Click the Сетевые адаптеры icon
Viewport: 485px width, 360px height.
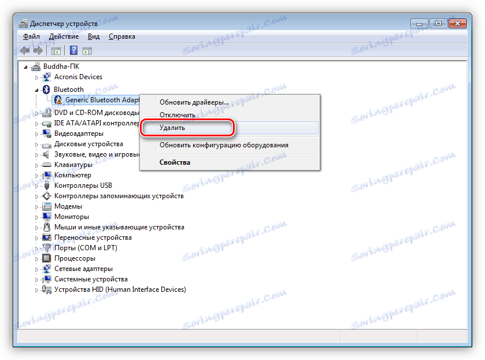pos(47,269)
